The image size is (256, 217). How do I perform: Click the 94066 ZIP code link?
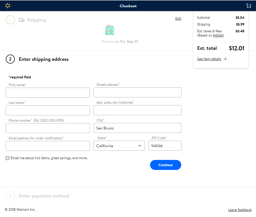coord(218,35)
